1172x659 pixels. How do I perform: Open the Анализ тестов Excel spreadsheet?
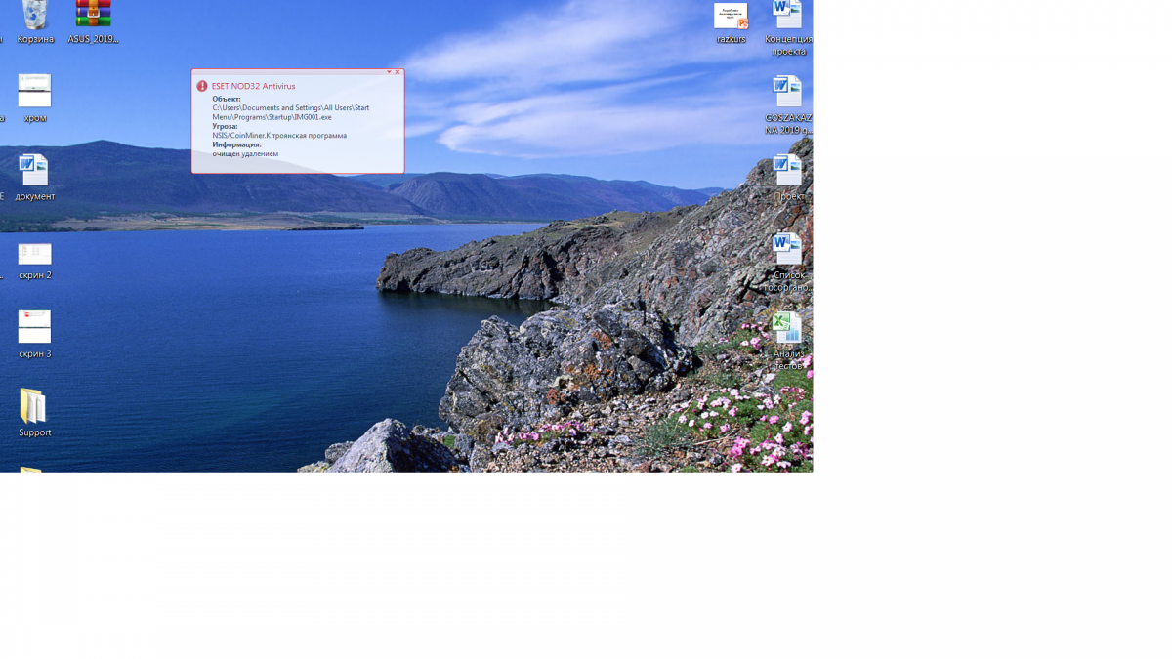[x=787, y=329]
